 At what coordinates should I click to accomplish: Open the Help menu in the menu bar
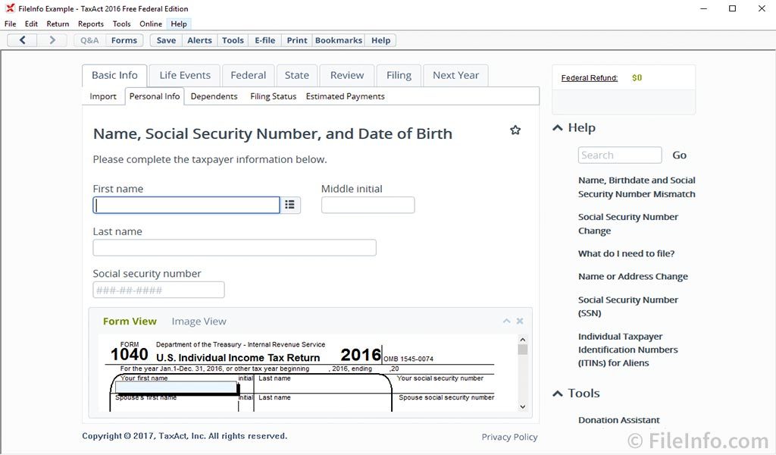[x=179, y=24]
